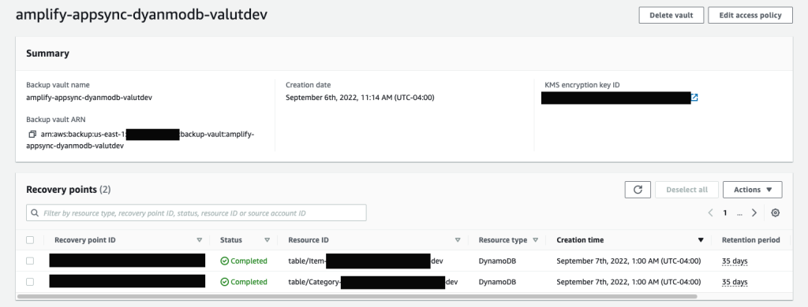Sort by Recovery point ID column arrow

coord(200,240)
